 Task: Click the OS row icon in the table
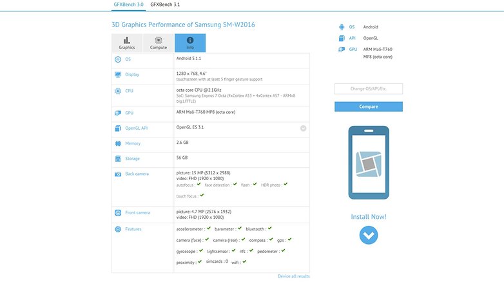(118, 59)
